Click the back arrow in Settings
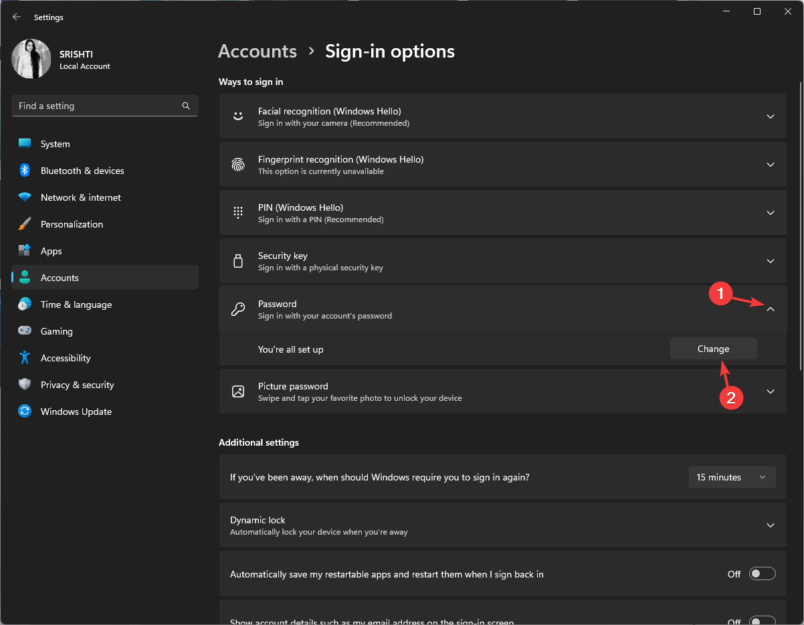This screenshot has height=625, width=804. (17, 17)
